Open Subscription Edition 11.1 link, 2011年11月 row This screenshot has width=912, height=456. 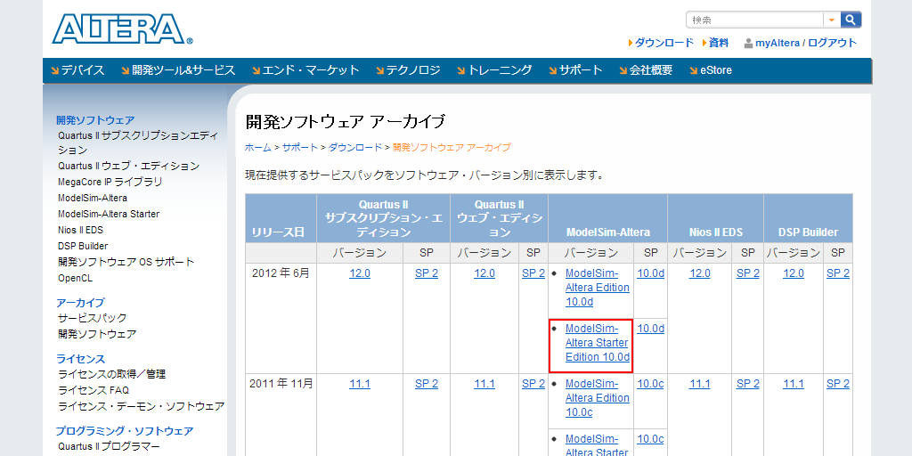[360, 384]
